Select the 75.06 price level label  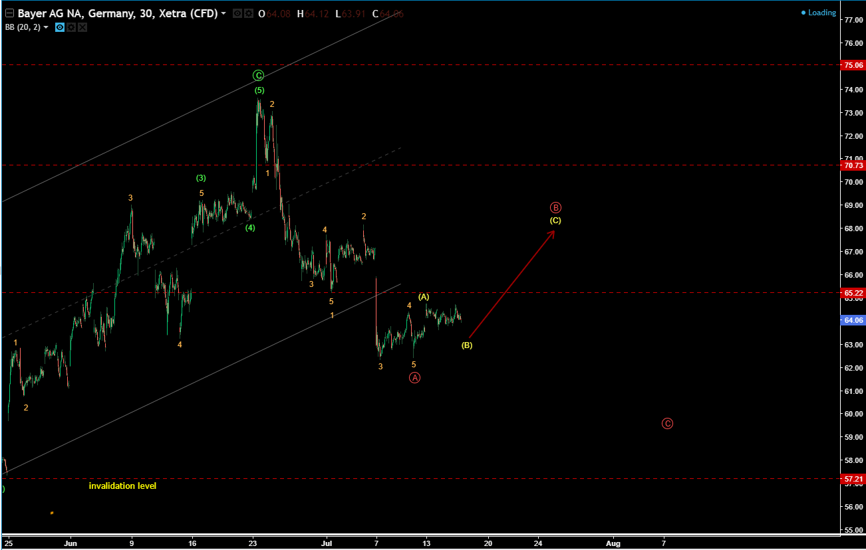(853, 65)
